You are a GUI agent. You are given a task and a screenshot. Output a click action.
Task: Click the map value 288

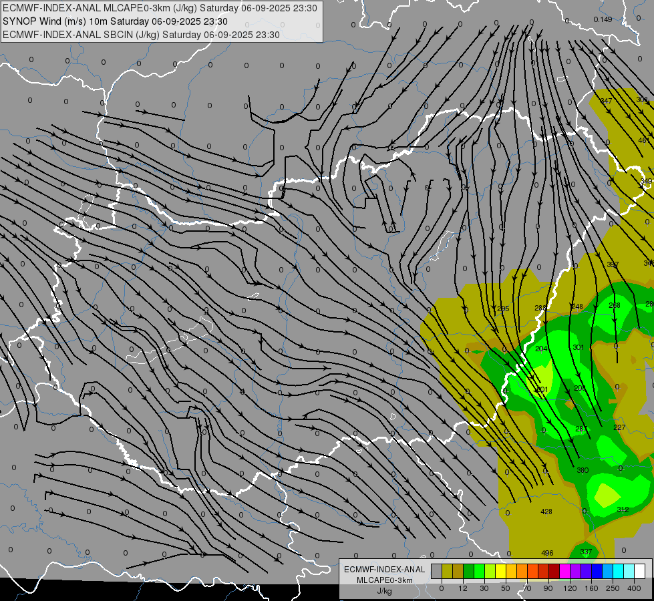tap(540, 308)
